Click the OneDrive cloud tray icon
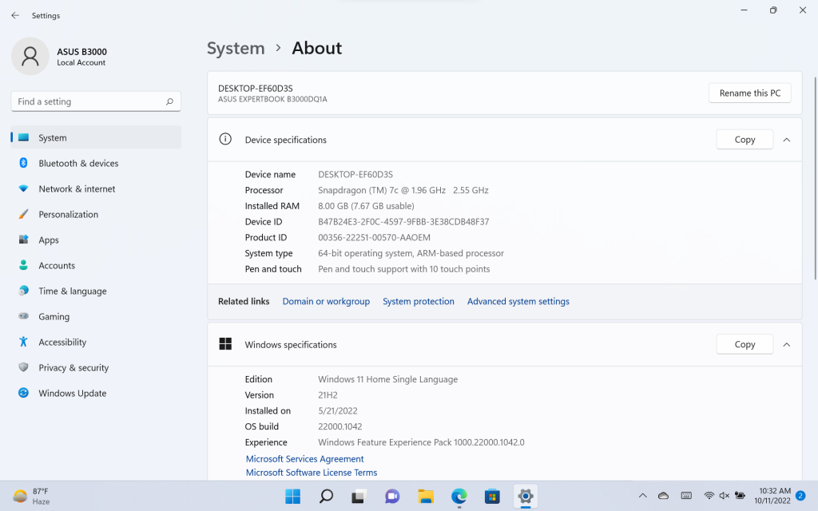Screen dimensions: 818x511 (x=663, y=496)
